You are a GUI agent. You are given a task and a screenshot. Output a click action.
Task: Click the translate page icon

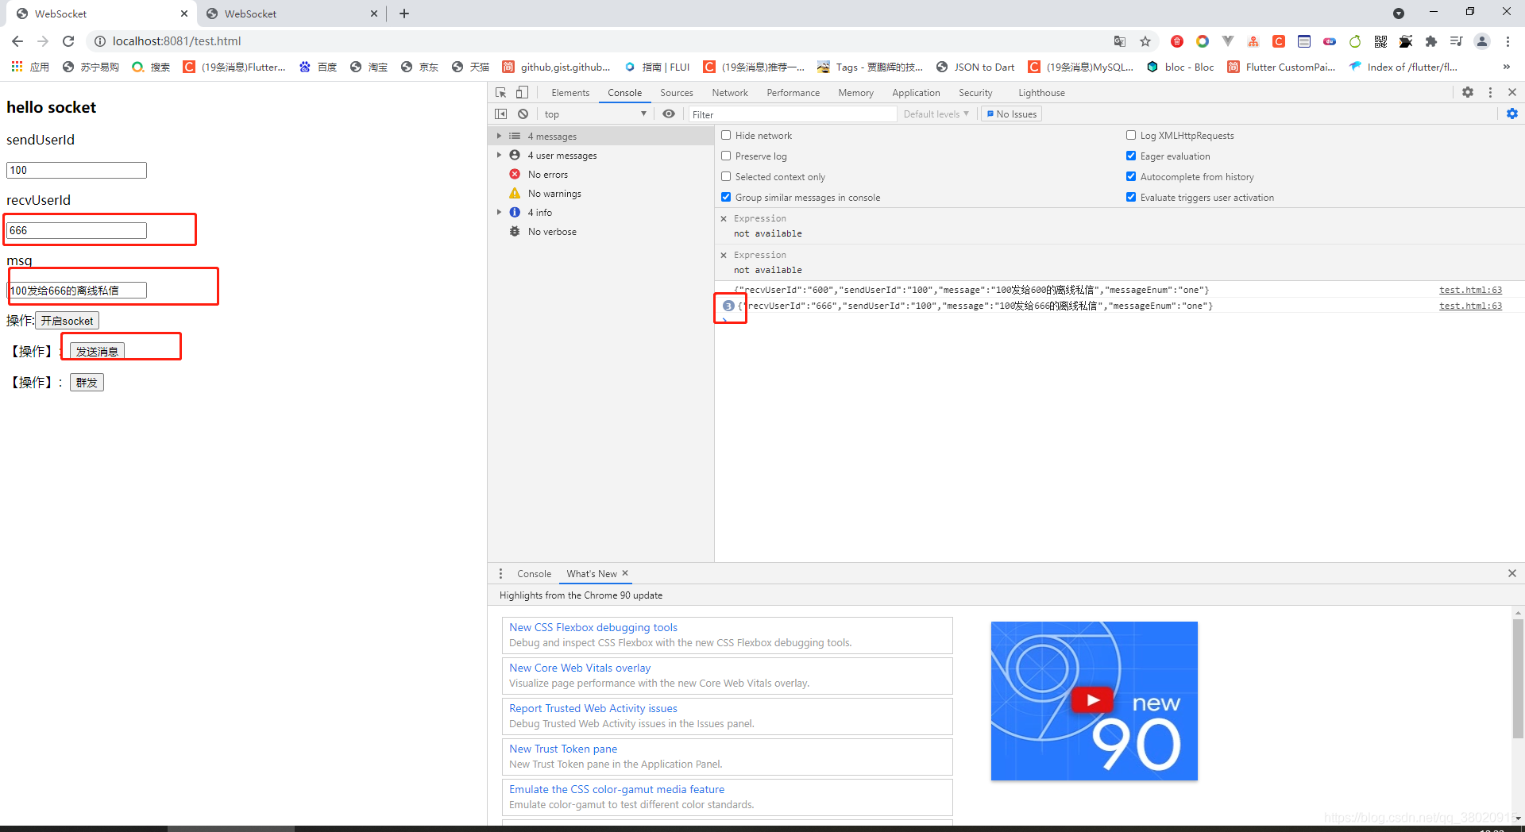(1120, 41)
